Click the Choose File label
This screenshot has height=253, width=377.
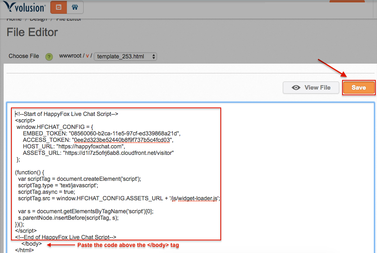click(x=24, y=56)
